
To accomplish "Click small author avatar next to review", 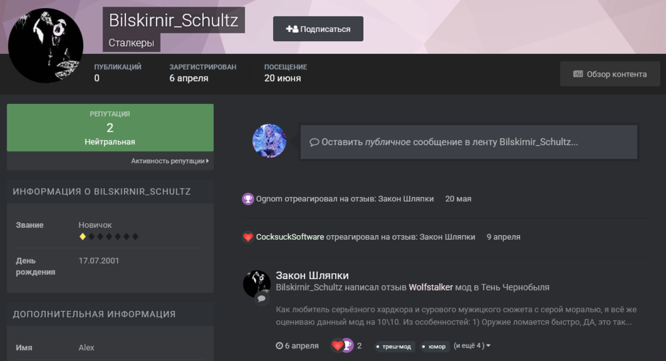I will pos(256,284).
